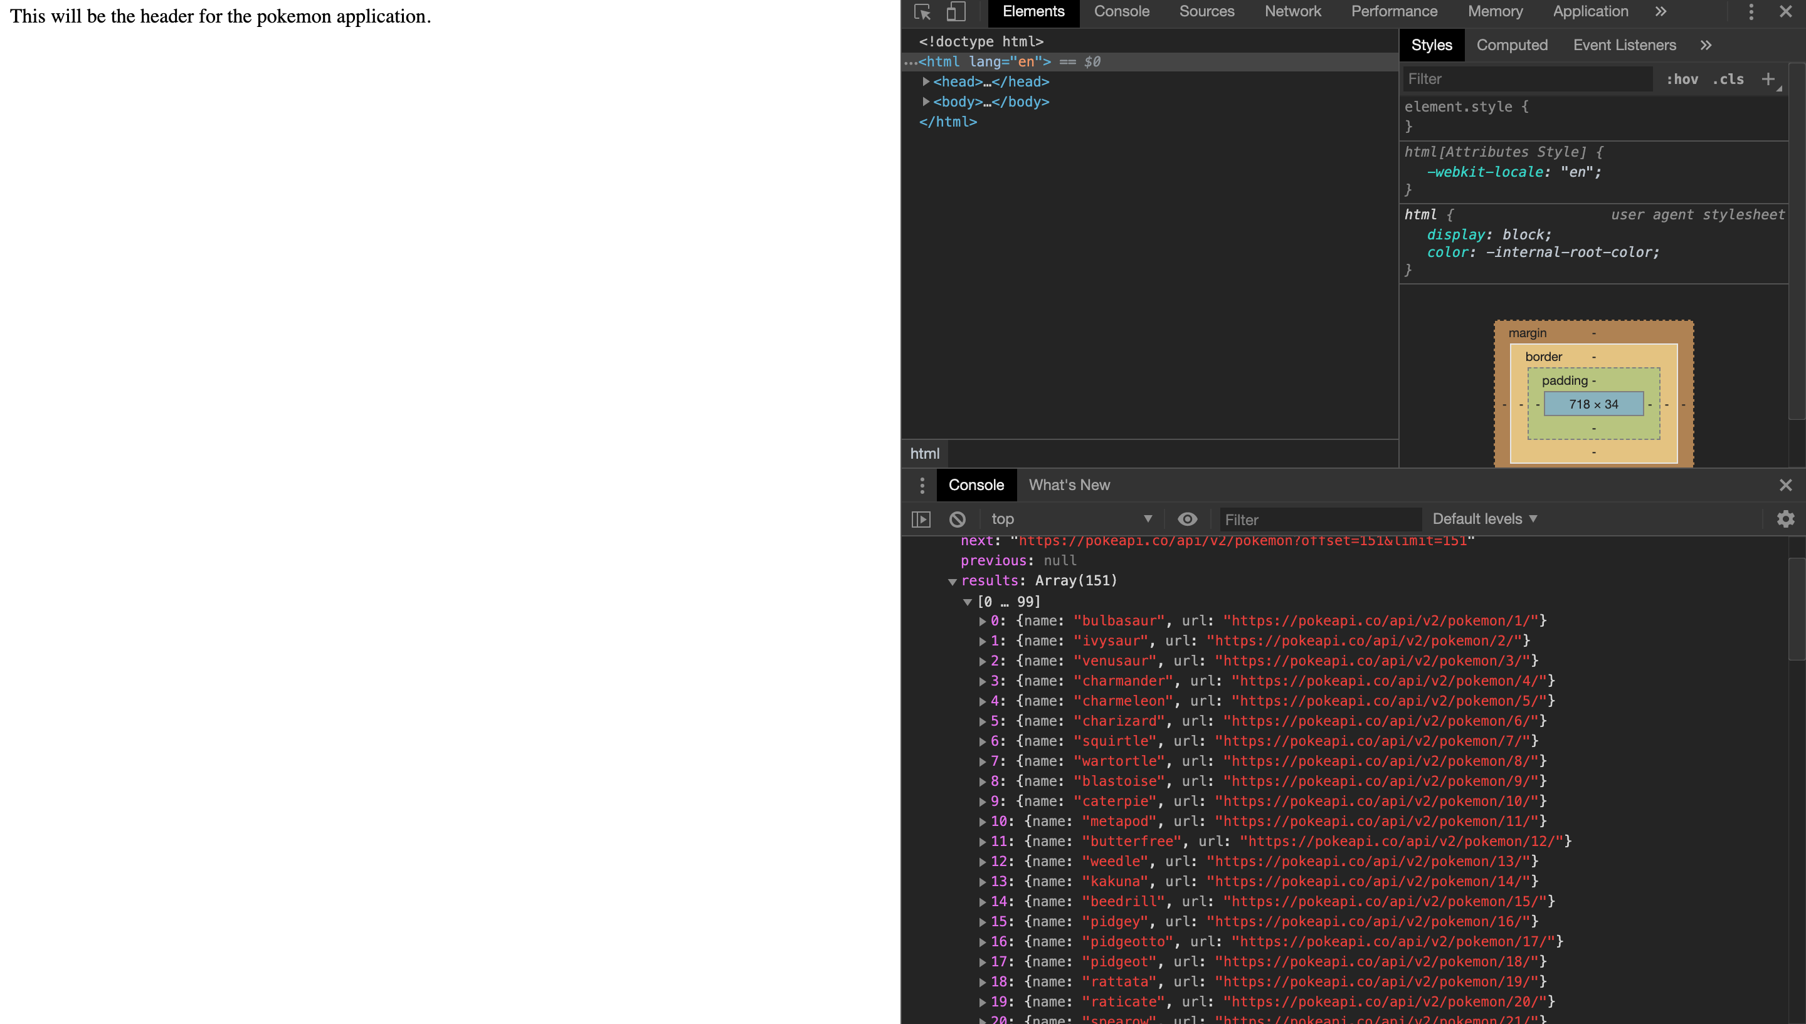
Task: Show the console sidebar
Action: (x=921, y=519)
